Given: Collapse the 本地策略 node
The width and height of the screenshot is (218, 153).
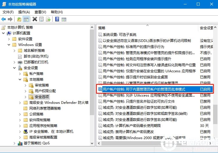Looking at the screenshot, I should 20,80.
